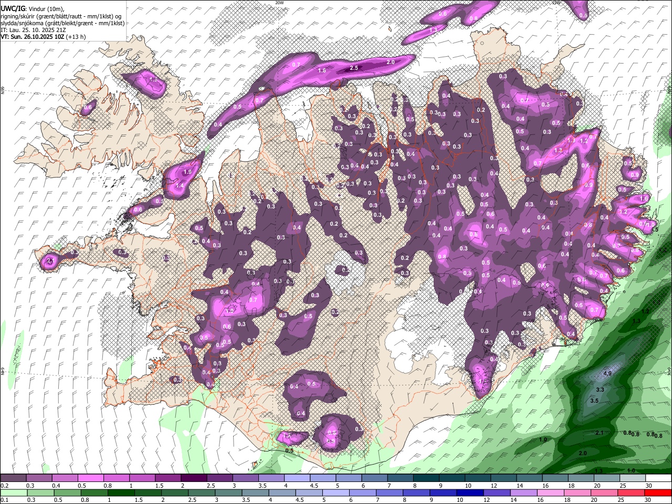Click the "4.9" rain value on the map
Screen dimensions: 672x504
click(607, 373)
